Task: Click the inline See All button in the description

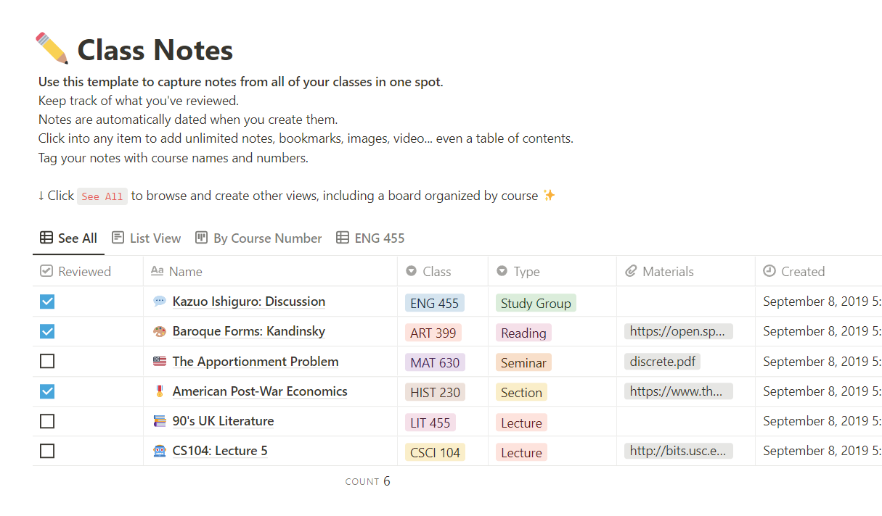Action: 102,196
